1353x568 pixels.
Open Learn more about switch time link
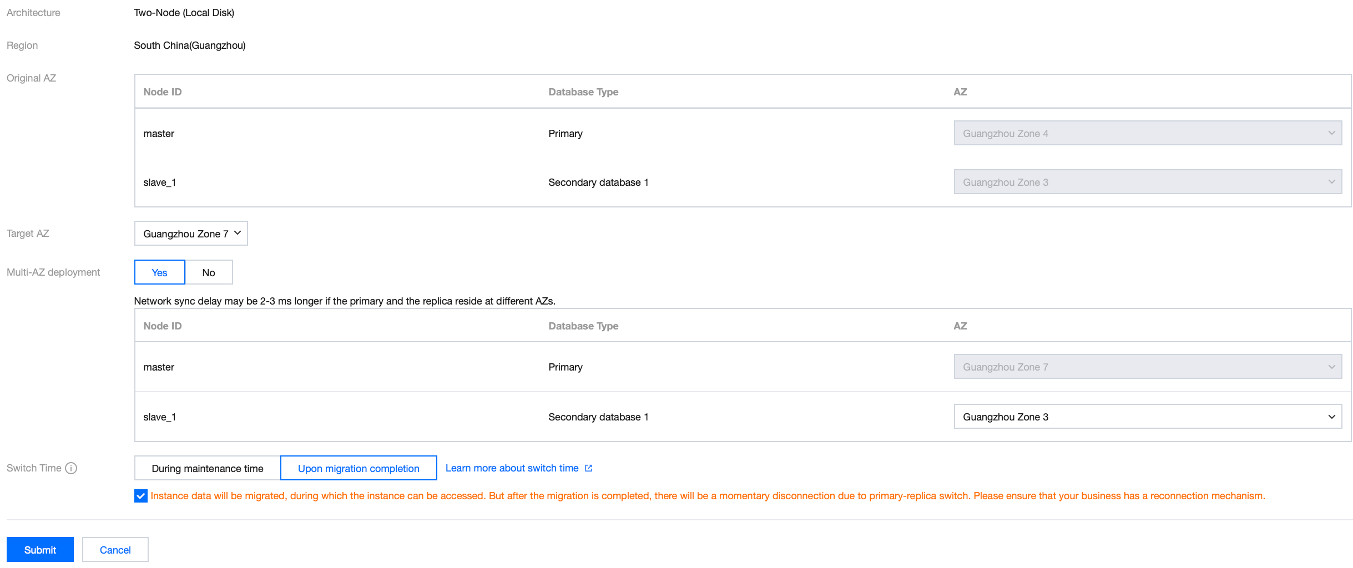pyautogui.click(x=512, y=468)
